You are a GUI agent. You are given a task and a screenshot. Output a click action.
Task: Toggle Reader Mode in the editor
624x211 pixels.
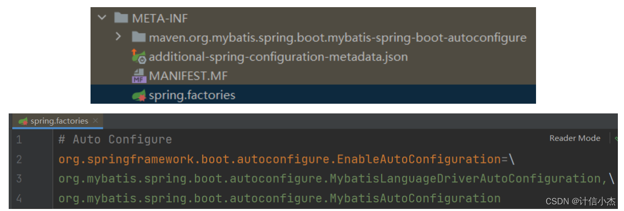click(574, 138)
